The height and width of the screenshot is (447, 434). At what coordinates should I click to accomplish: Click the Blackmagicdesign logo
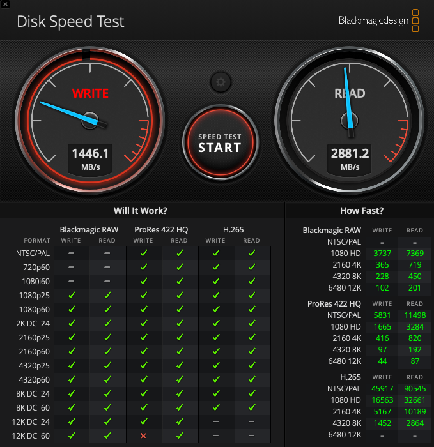click(x=378, y=20)
